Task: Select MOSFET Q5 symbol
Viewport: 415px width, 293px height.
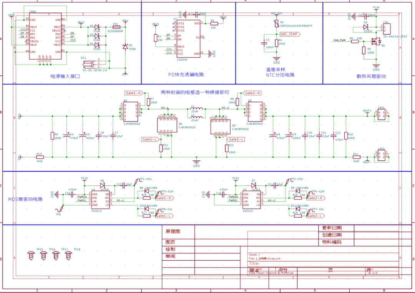Action: pyautogui.click(x=221, y=127)
